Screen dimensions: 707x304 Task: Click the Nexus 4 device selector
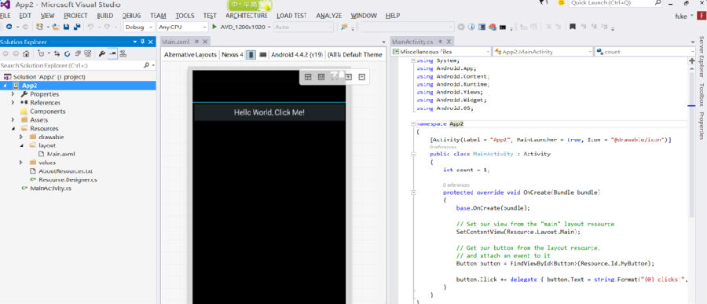(233, 54)
